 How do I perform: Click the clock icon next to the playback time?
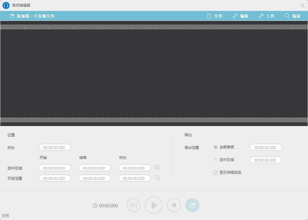tap(95, 205)
